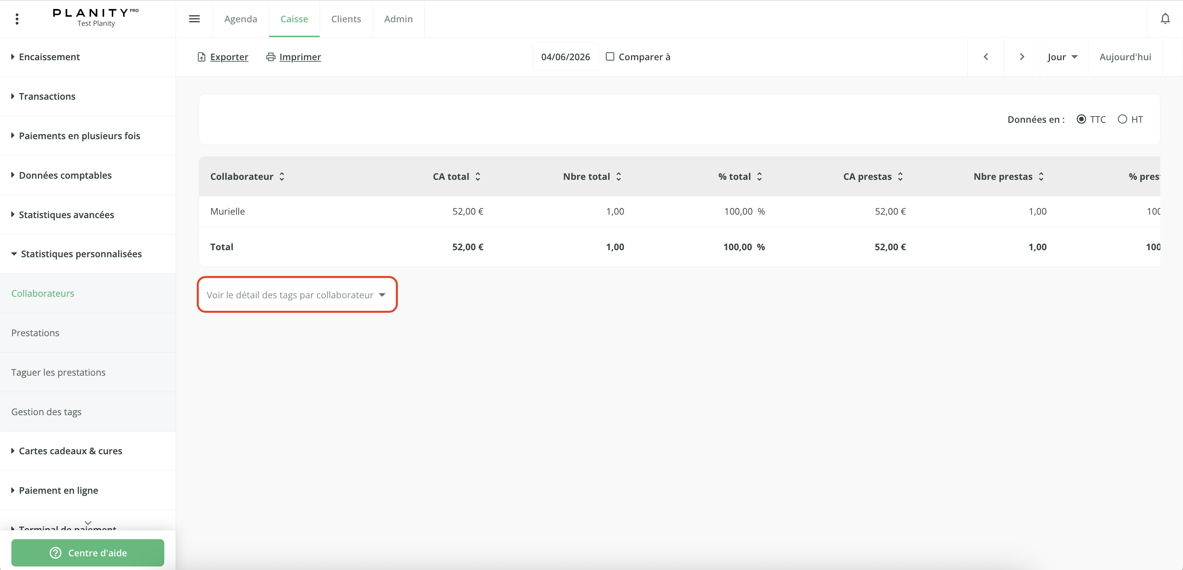Collapse Statistiques personnalisées section
This screenshot has width=1183, height=570.
(88, 254)
